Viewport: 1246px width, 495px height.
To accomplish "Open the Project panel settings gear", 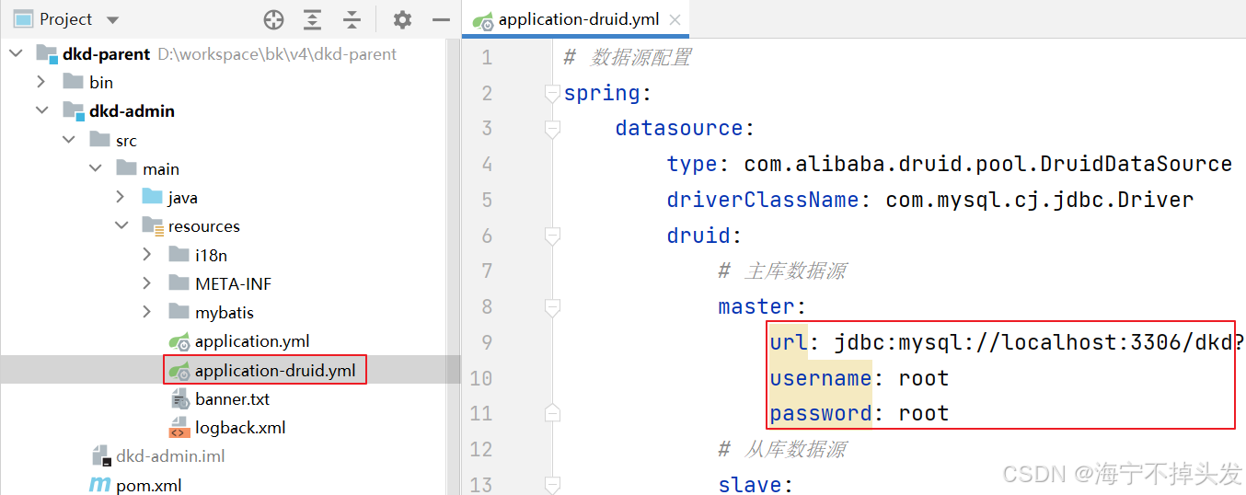I will [402, 19].
